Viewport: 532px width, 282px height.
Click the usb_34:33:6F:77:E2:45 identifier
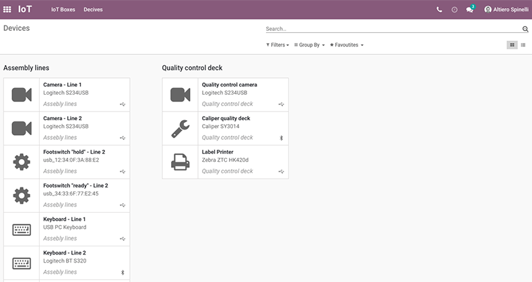click(71, 194)
